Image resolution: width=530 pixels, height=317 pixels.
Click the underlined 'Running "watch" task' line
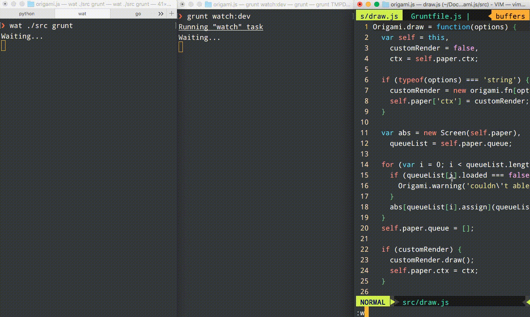(221, 27)
